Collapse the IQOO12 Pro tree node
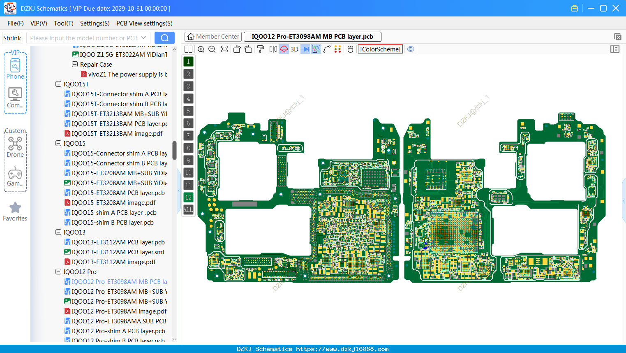This screenshot has height=353, width=626. [58, 272]
